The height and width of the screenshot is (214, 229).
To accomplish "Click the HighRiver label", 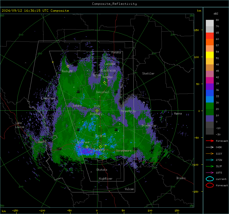I will coord(106,179).
